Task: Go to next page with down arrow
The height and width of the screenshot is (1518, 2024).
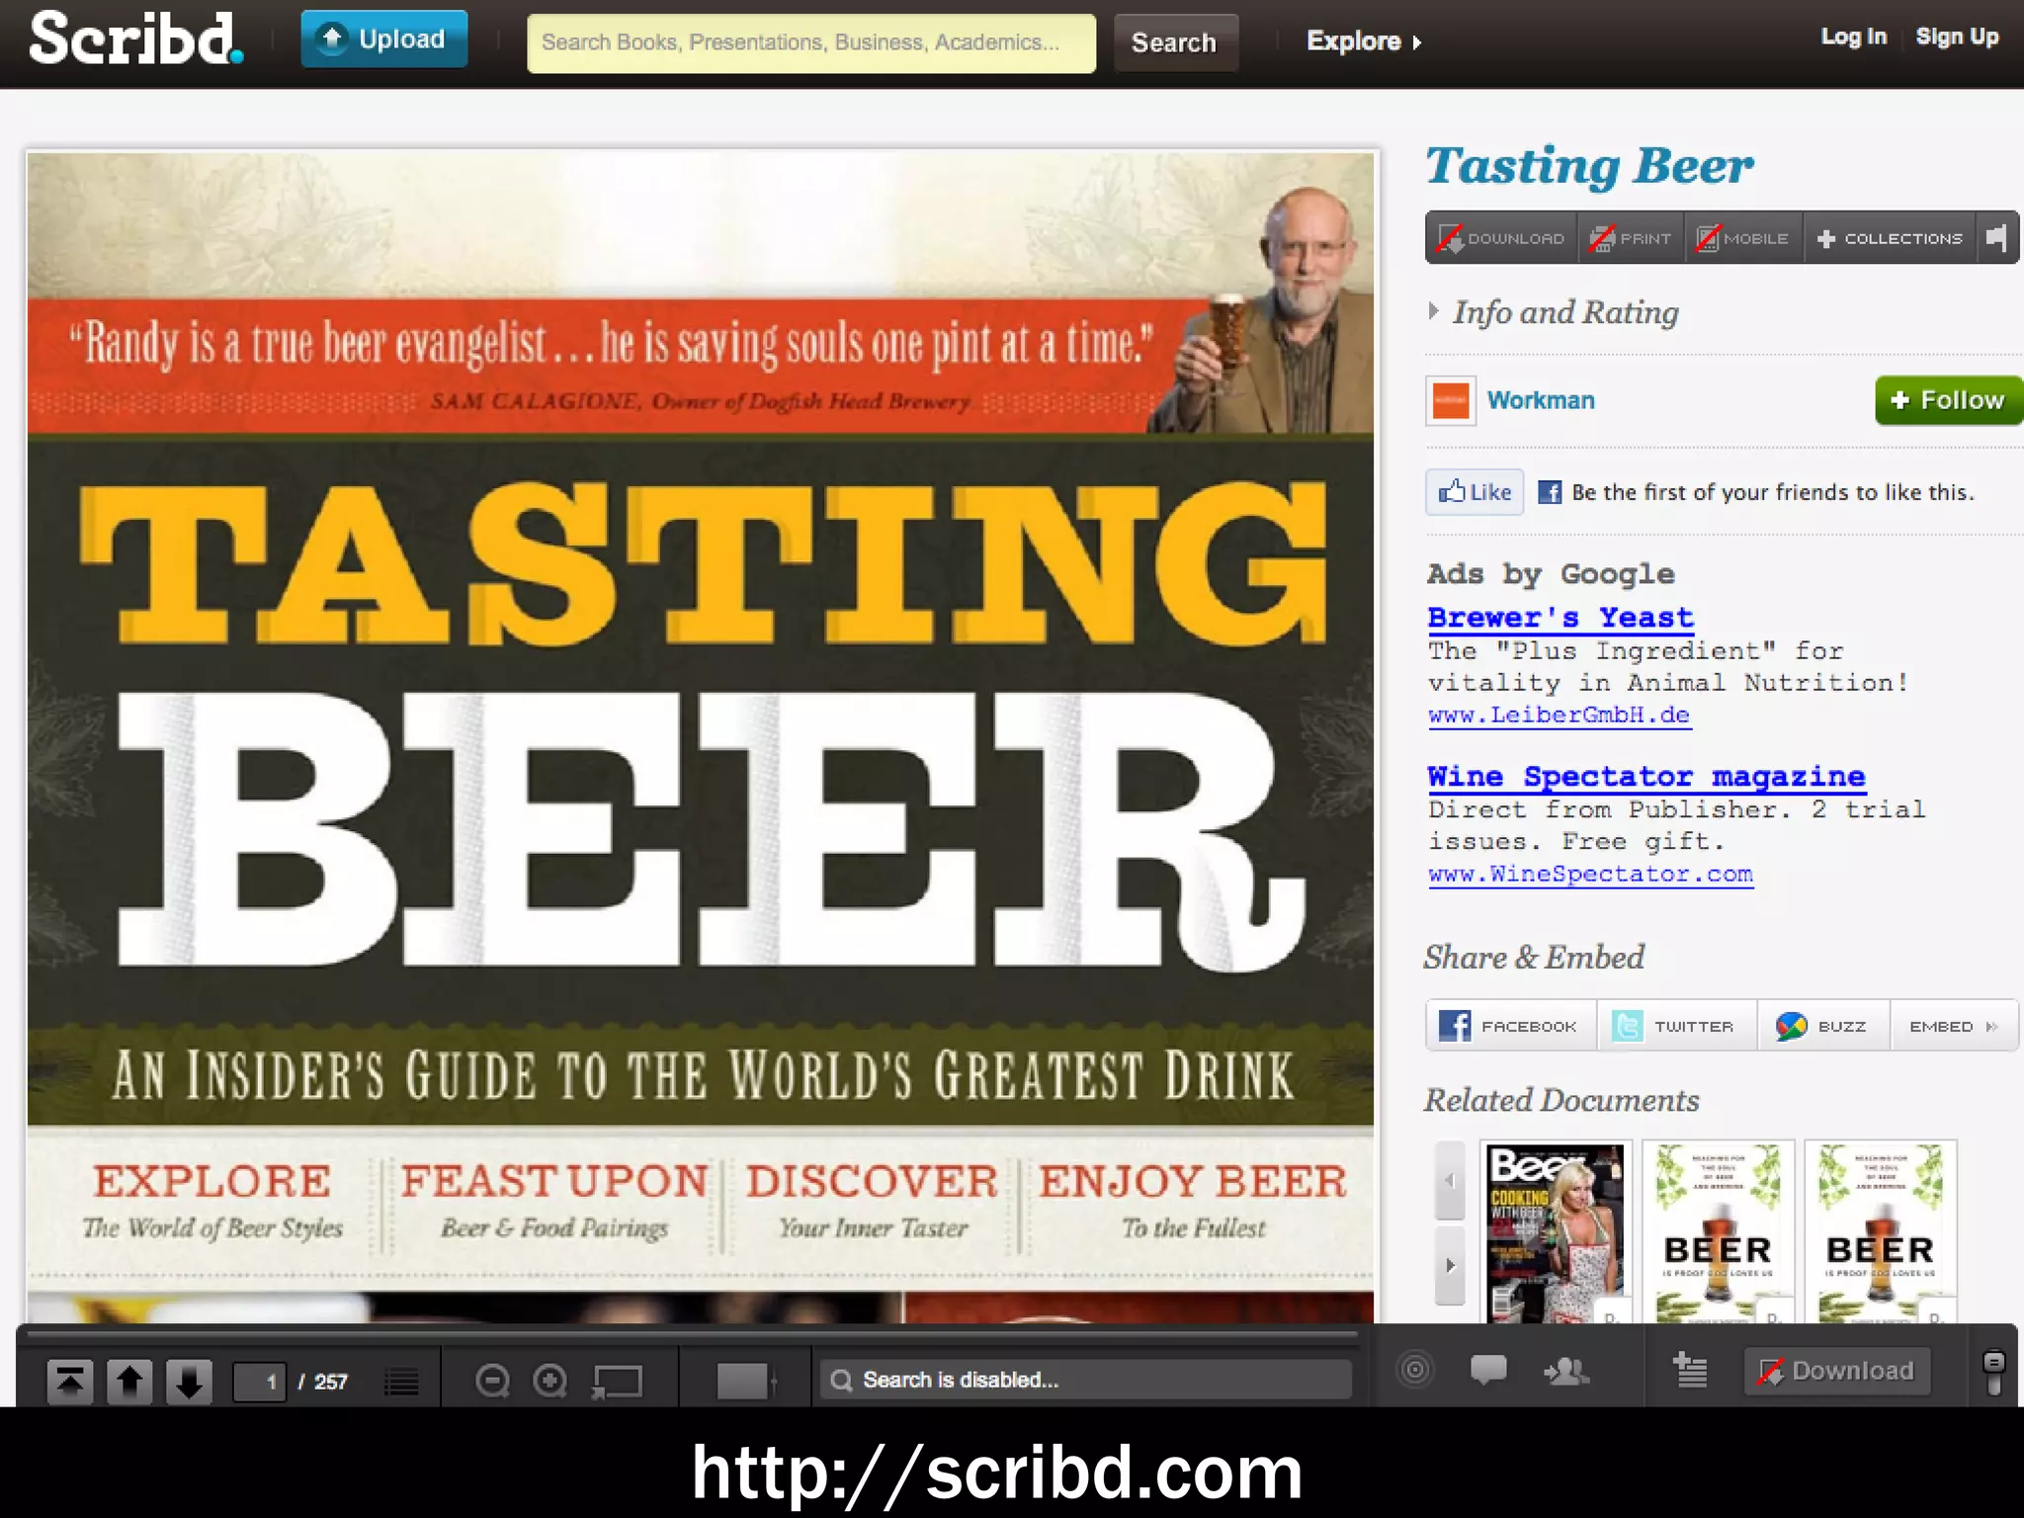Action: tap(189, 1381)
